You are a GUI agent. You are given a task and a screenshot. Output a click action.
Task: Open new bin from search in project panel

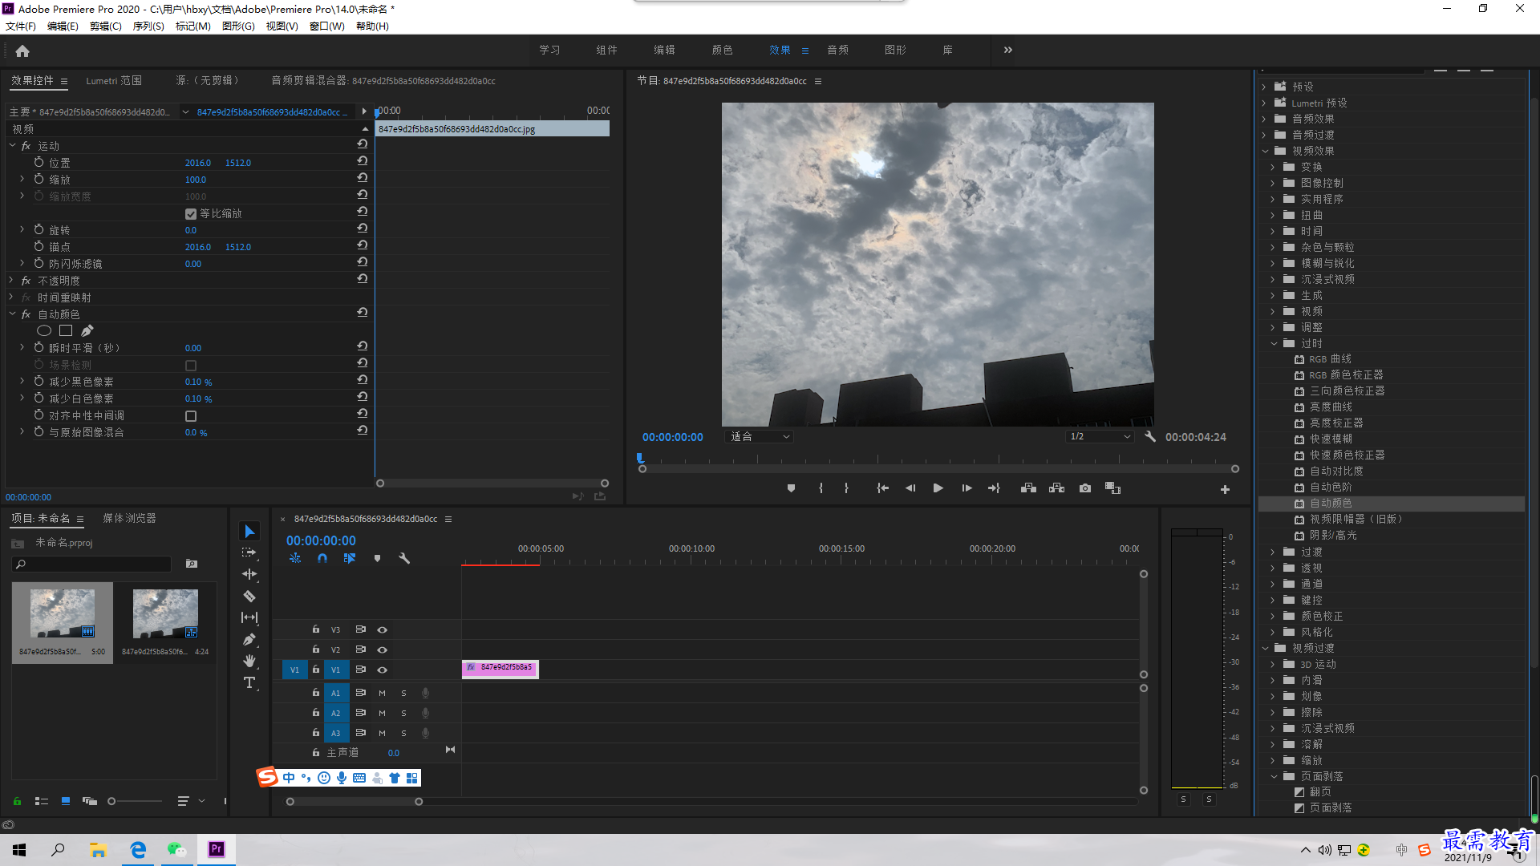[x=192, y=564]
